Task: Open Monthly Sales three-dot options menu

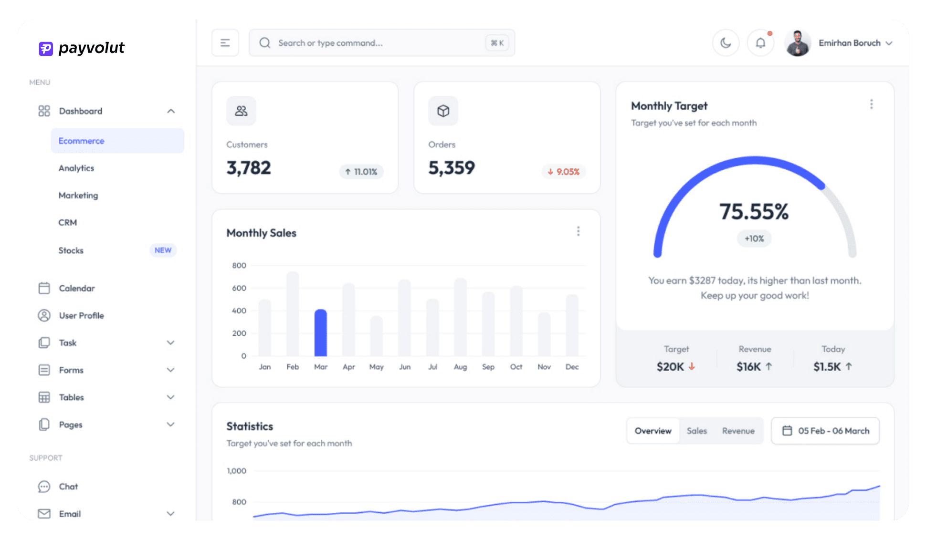Action: pyautogui.click(x=578, y=231)
